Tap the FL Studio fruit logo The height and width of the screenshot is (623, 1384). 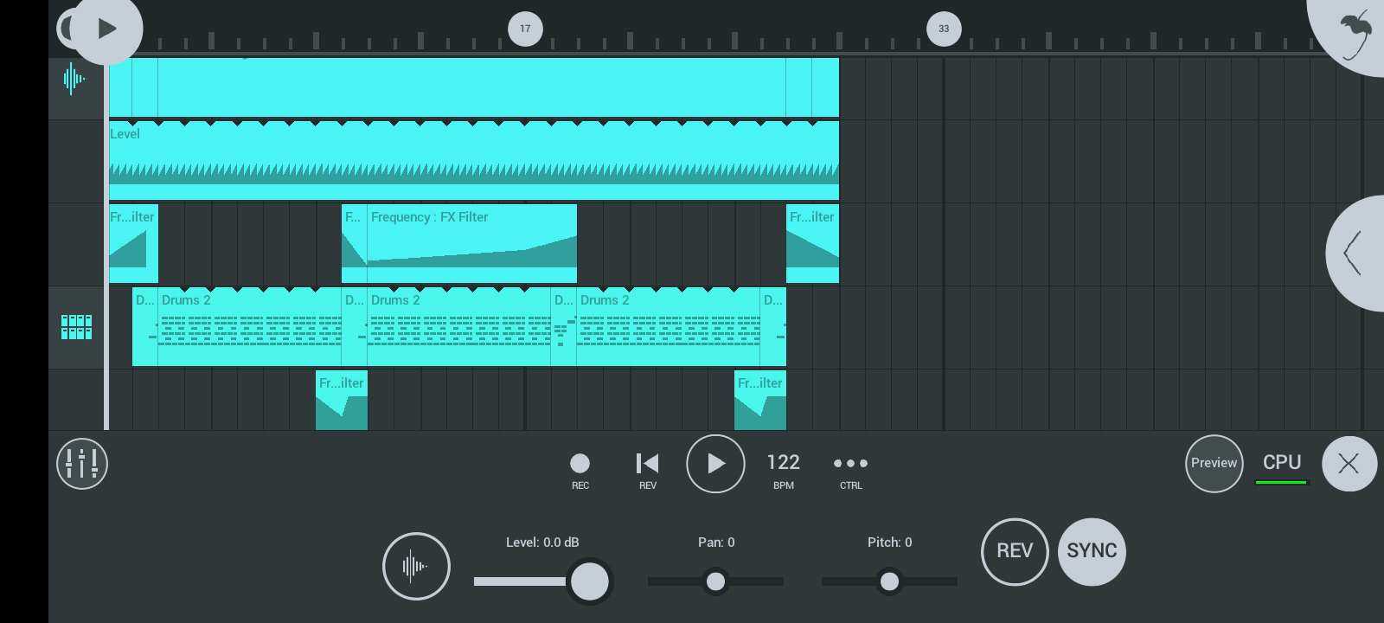coord(1355,33)
